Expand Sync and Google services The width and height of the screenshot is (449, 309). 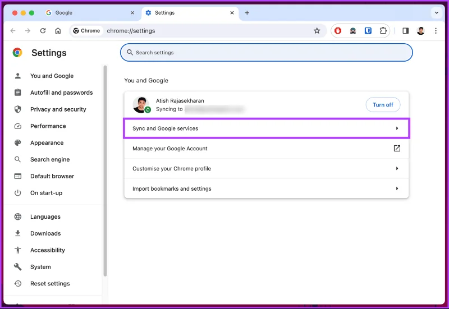tap(266, 128)
